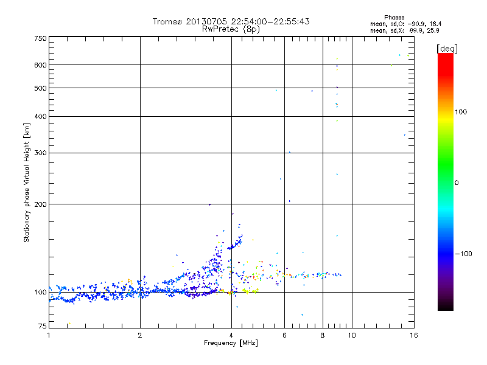Click the "Stationary phase Virtual Height [km]" axis title
This screenshot has height=365, width=487.
coord(26,183)
